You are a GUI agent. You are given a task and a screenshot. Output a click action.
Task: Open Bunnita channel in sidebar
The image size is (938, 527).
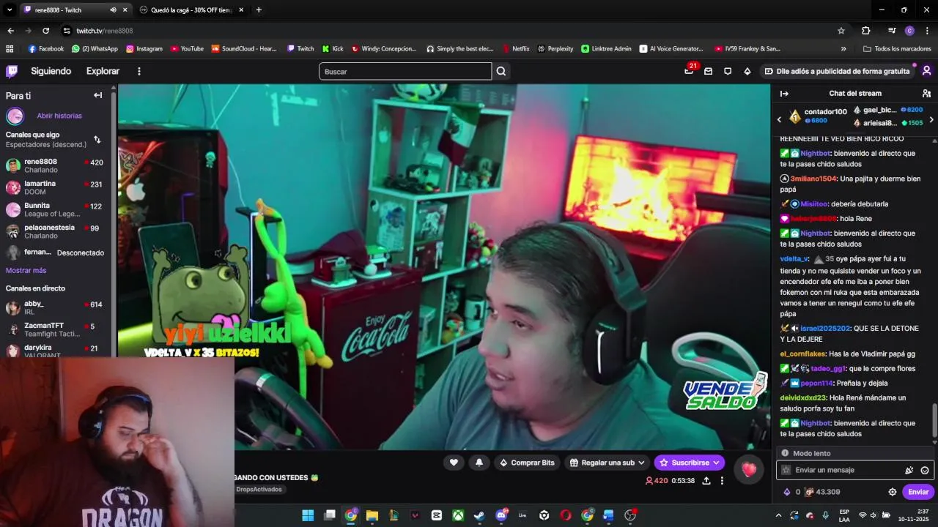point(57,209)
